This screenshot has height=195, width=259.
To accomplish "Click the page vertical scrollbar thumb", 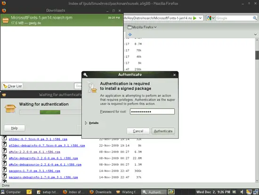I will tap(257, 55).
